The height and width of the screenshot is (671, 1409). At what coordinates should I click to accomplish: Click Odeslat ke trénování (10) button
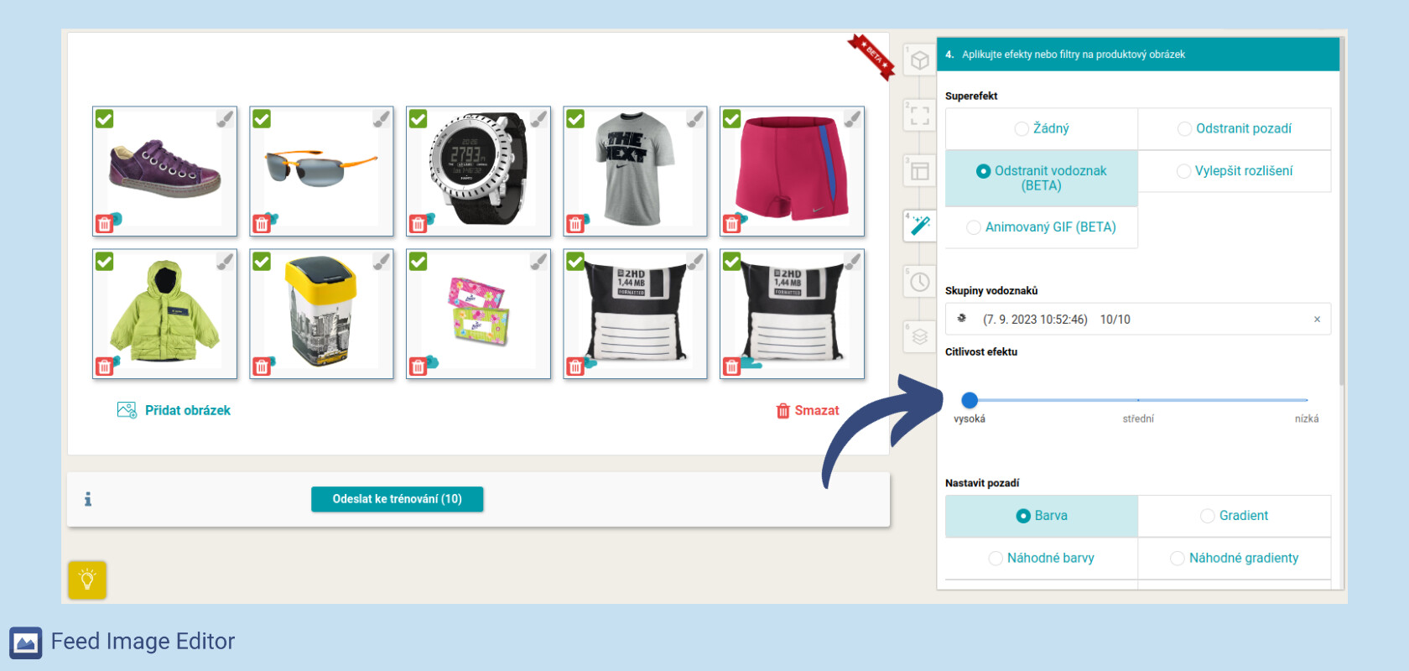pos(398,499)
